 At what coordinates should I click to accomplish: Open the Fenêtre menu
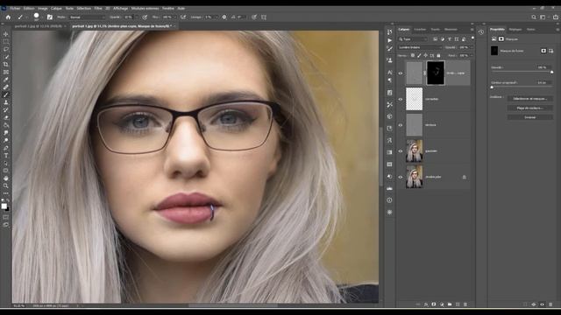click(167, 8)
